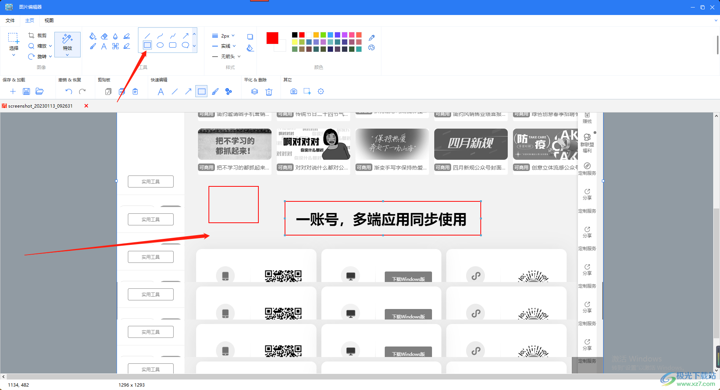Click the eyedropper color picker icon

point(372,37)
